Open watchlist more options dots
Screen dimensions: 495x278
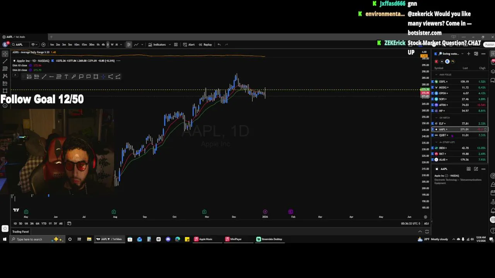(x=483, y=54)
